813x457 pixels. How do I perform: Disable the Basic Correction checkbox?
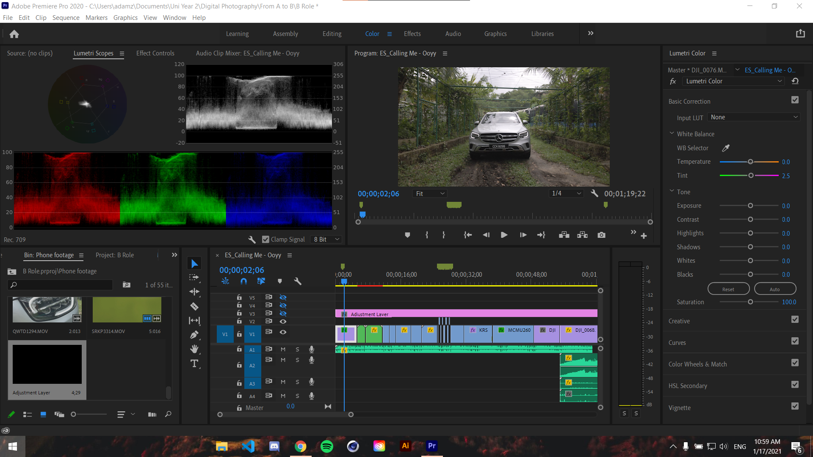(795, 100)
